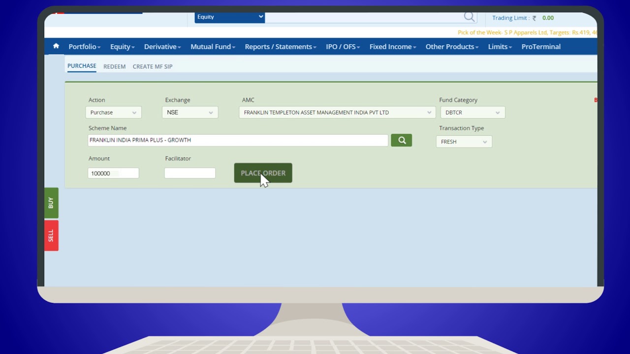Open the Limits menu
Viewport: 630px width, 354px height.
(500, 47)
